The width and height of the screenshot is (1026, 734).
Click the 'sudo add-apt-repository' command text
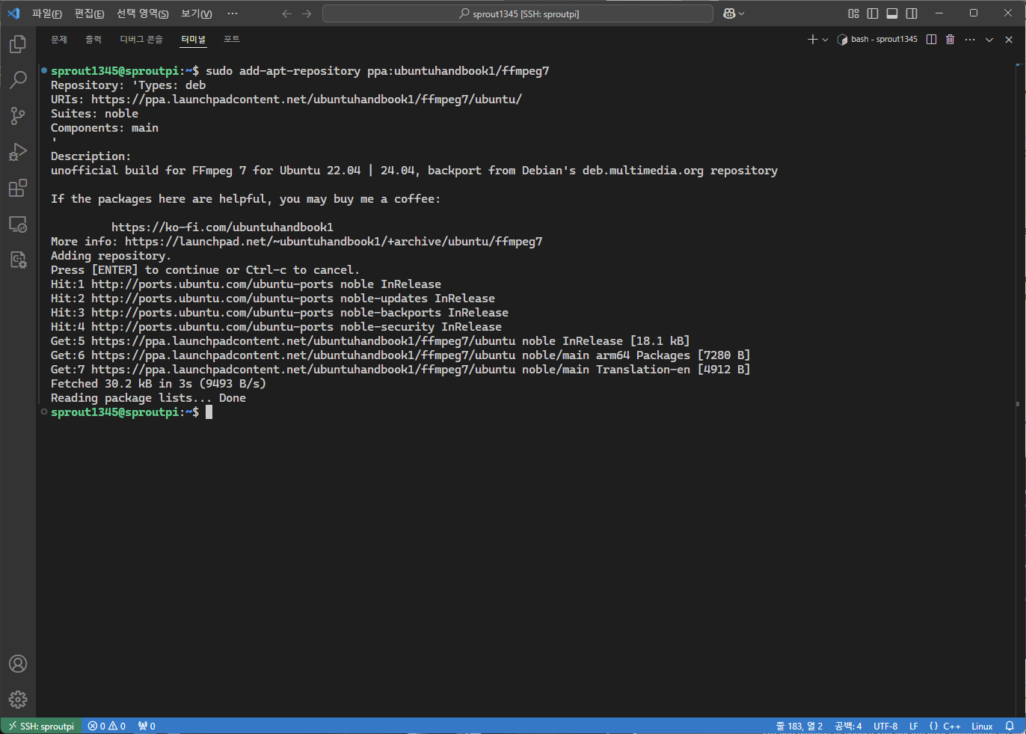click(378, 71)
